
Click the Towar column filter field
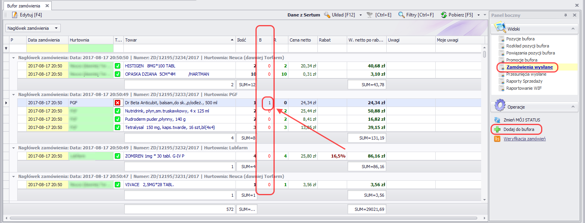pos(179,48)
